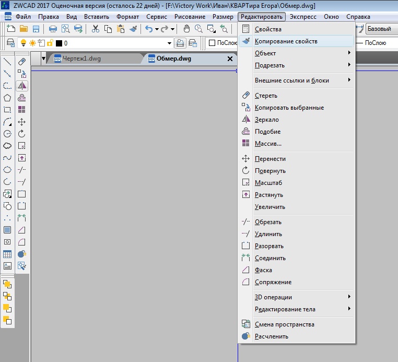The height and width of the screenshot is (362, 398).
Task: Click the Match Properties brush in toolbar
Action: point(133,29)
